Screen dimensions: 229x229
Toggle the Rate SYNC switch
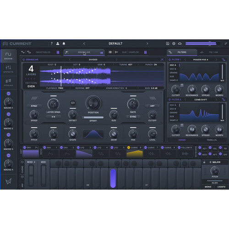coord(133,117)
